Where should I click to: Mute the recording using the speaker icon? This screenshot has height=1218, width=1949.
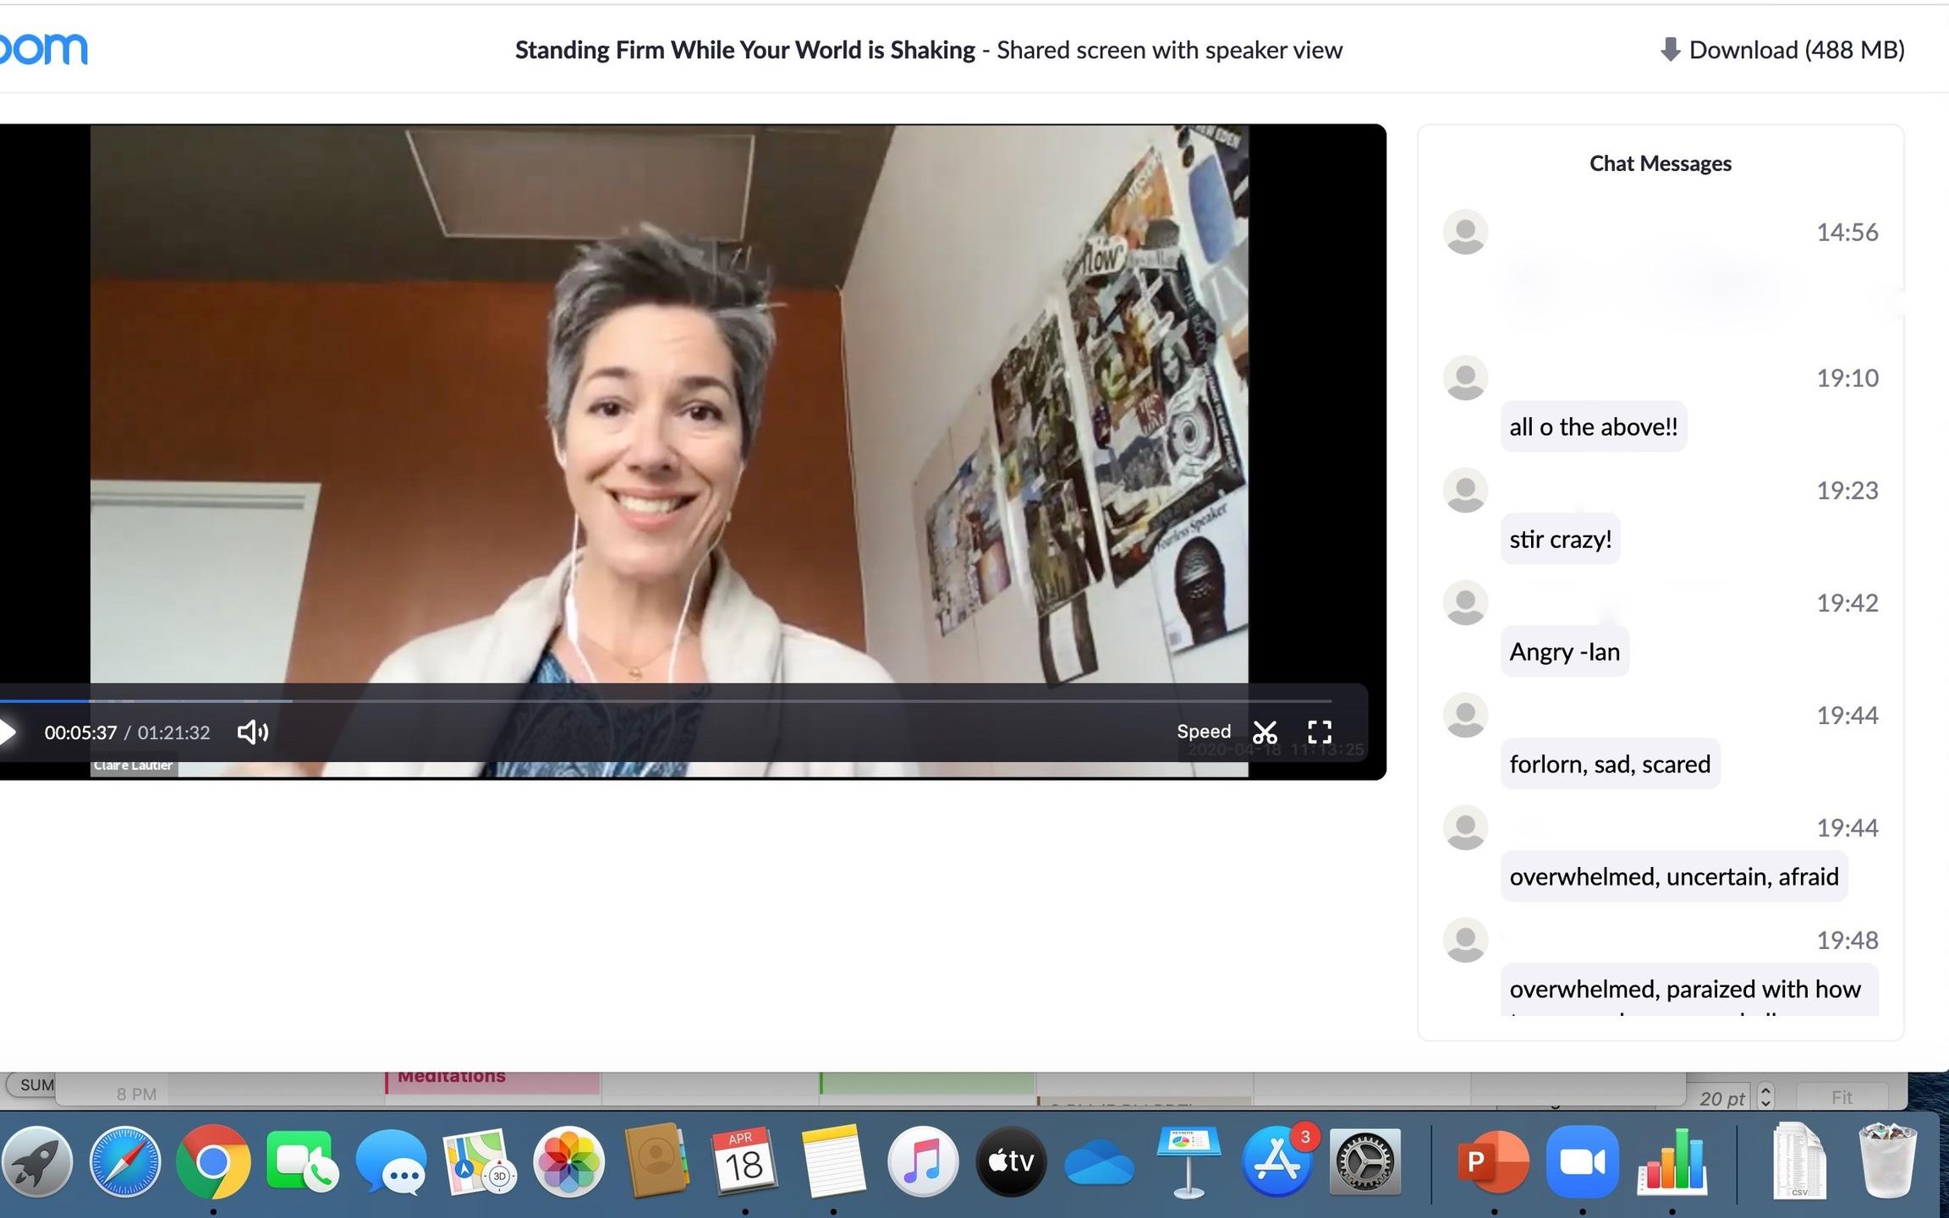pos(252,732)
